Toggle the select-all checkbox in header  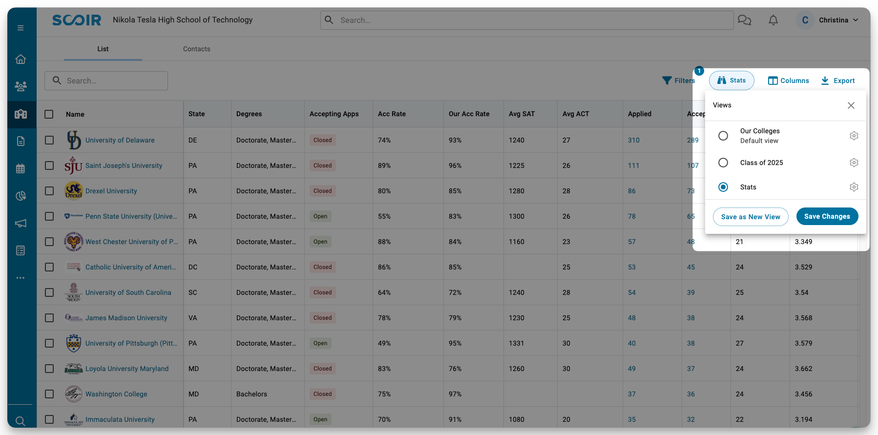[x=49, y=114]
